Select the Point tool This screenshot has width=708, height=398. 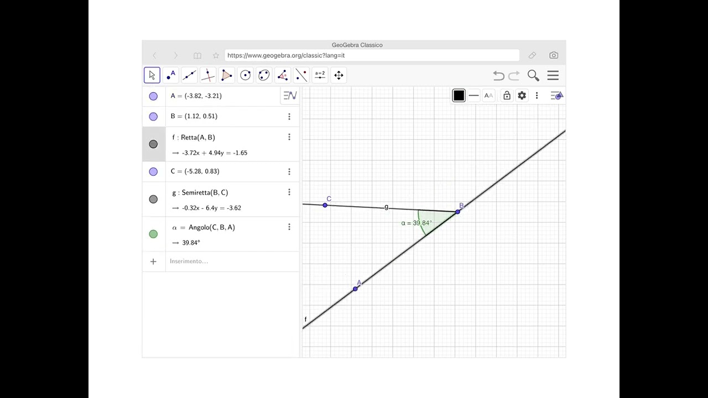point(171,75)
